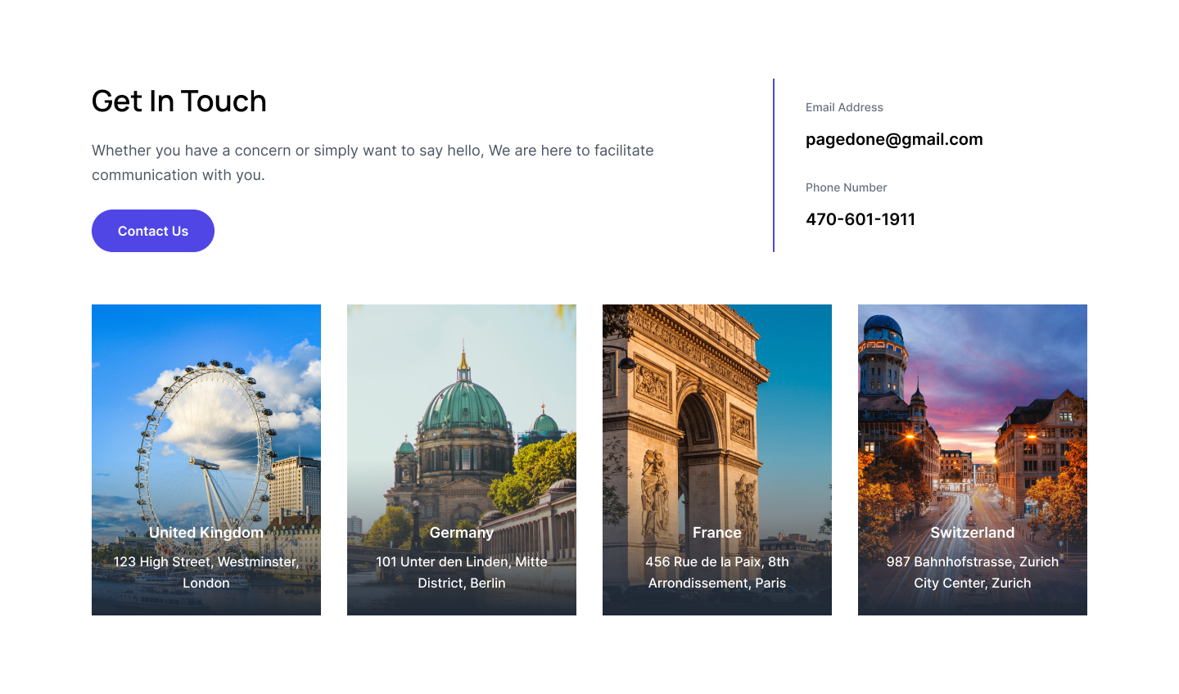Click the Email Address label
1179x694 pixels.
844,107
